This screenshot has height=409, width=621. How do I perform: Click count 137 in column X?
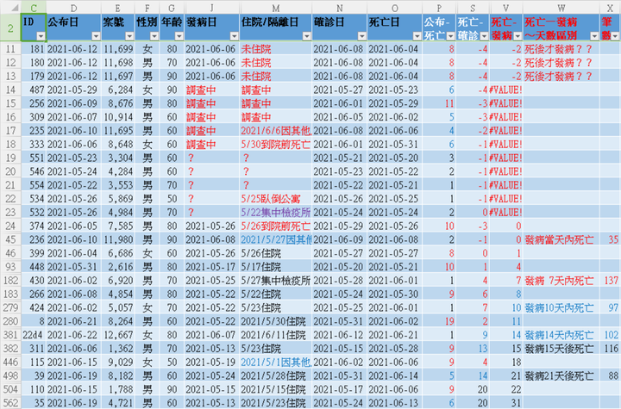click(611, 281)
